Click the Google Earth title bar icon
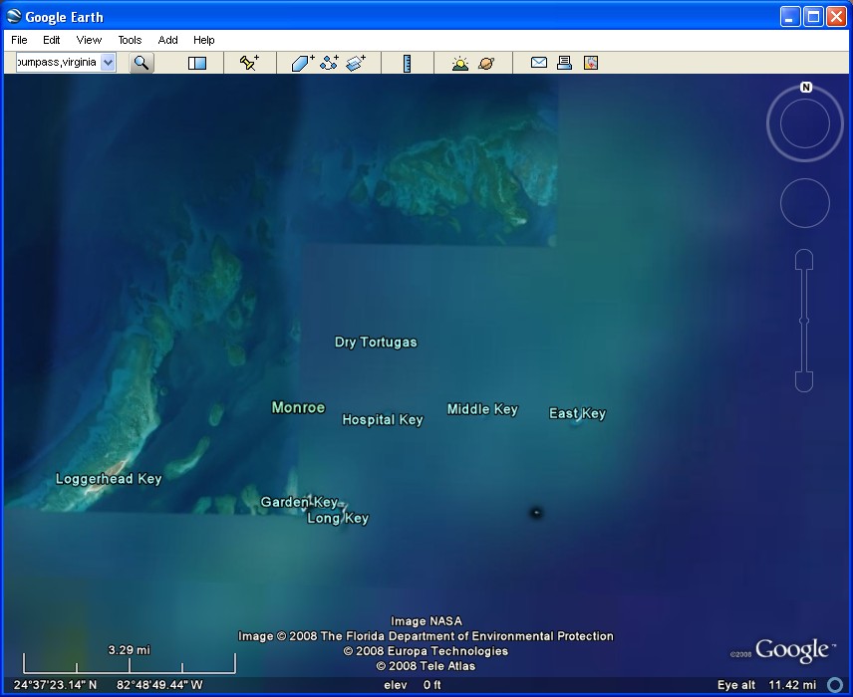The width and height of the screenshot is (853, 697). click(14, 17)
